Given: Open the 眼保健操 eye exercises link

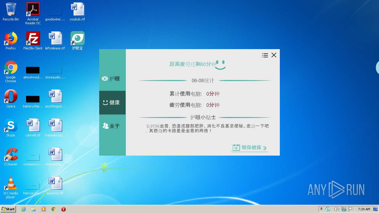Looking at the screenshot, I should tap(250, 148).
